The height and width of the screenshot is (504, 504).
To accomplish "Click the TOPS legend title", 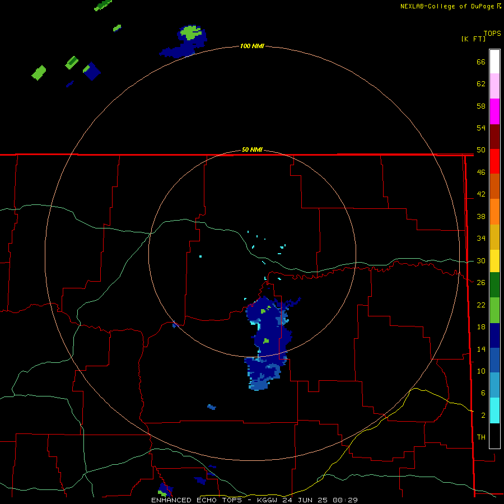I will click(x=492, y=34).
